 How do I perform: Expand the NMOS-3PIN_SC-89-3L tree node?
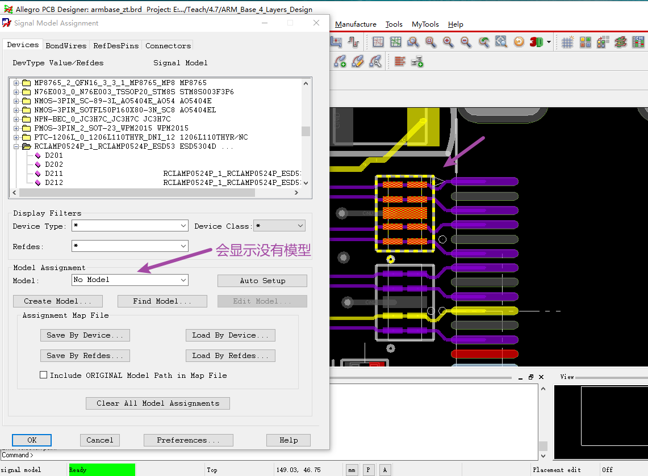coord(16,101)
